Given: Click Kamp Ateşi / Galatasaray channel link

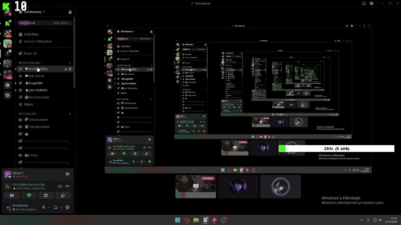Looking at the screenshot, I should tap(29, 188).
